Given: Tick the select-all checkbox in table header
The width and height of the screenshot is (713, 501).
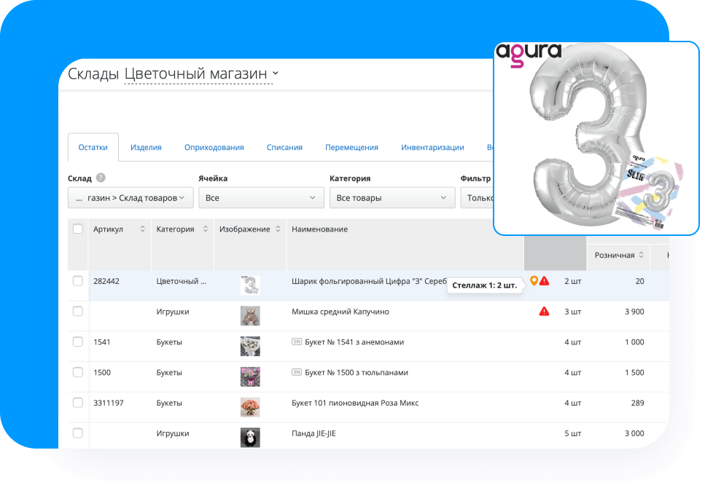Looking at the screenshot, I should point(78,229).
